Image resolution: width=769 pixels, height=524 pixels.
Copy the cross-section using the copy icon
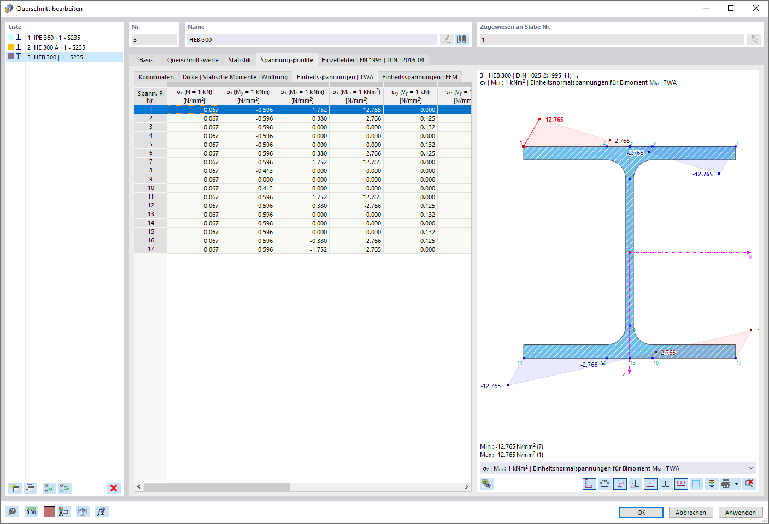(x=30, y=487)
